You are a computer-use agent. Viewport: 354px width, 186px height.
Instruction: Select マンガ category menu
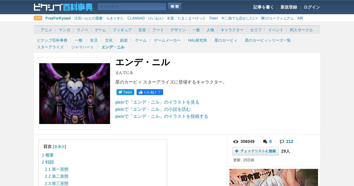point(64,30)
